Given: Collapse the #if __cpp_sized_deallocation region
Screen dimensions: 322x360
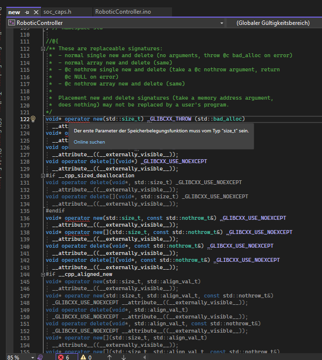Looking at the screenshot, I should pyautogui.click(x=43, y=175).
